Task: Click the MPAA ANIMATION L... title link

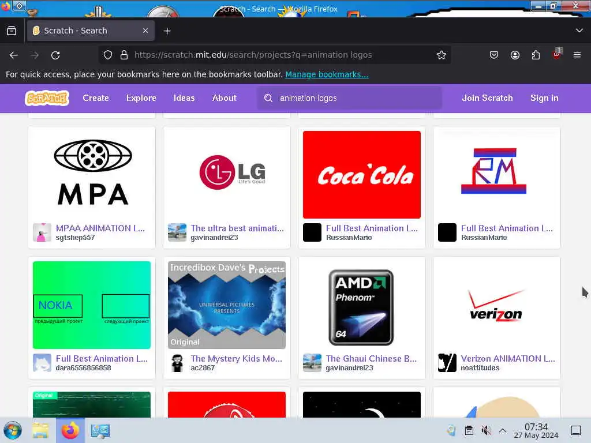Action: pyautogui.click(x=100, y=228)
